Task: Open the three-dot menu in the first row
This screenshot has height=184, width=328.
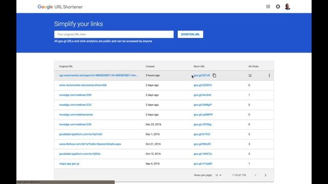Action: click(x=269, y=76)
